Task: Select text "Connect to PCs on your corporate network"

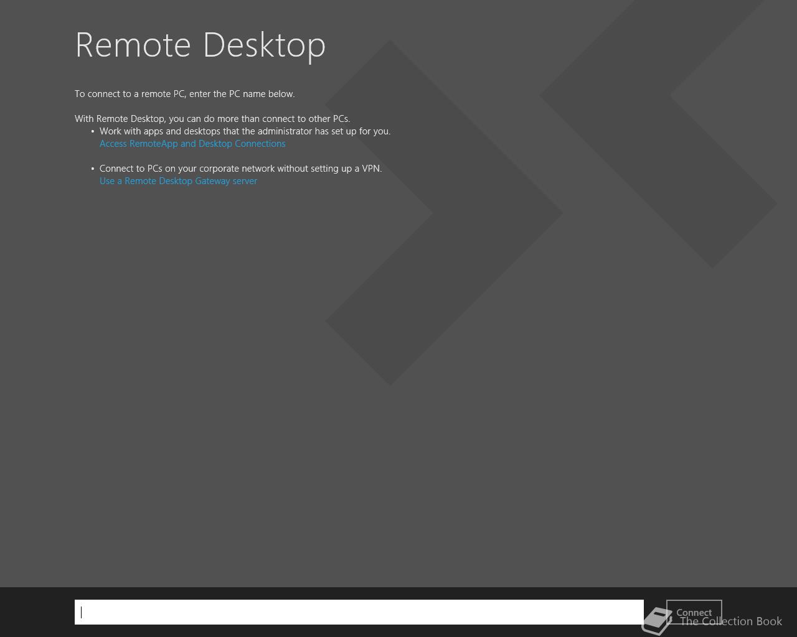Action: (x=187, y=169)
